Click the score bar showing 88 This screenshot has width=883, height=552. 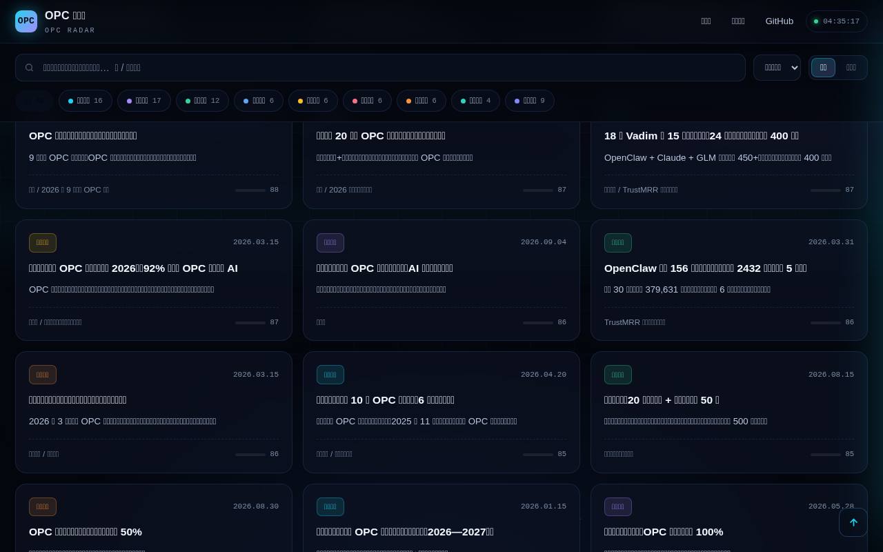250,190
